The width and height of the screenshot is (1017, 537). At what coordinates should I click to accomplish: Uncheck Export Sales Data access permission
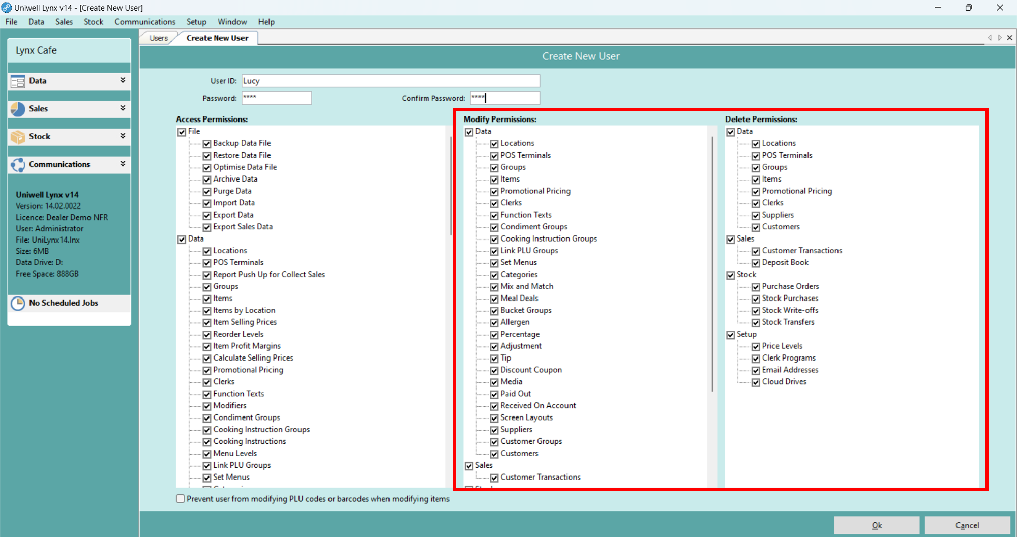coord(207,227)
